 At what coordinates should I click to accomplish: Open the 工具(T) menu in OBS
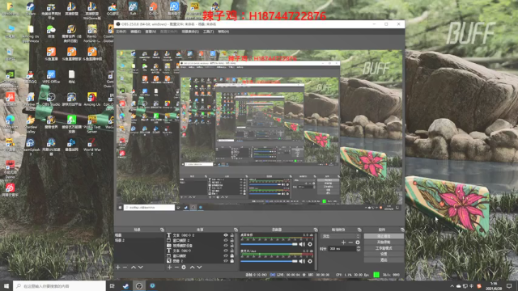coord(209,32)
